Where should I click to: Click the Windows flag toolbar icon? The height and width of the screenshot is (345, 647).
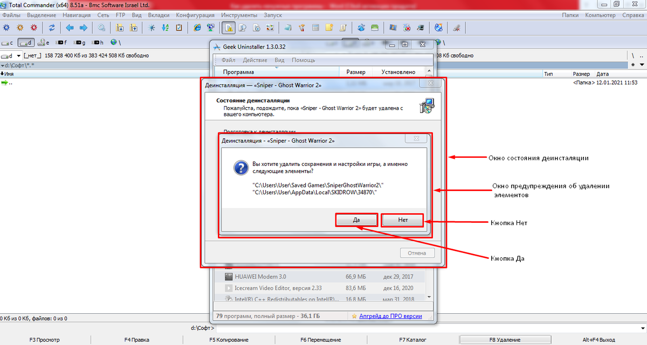tap(393, 27)
